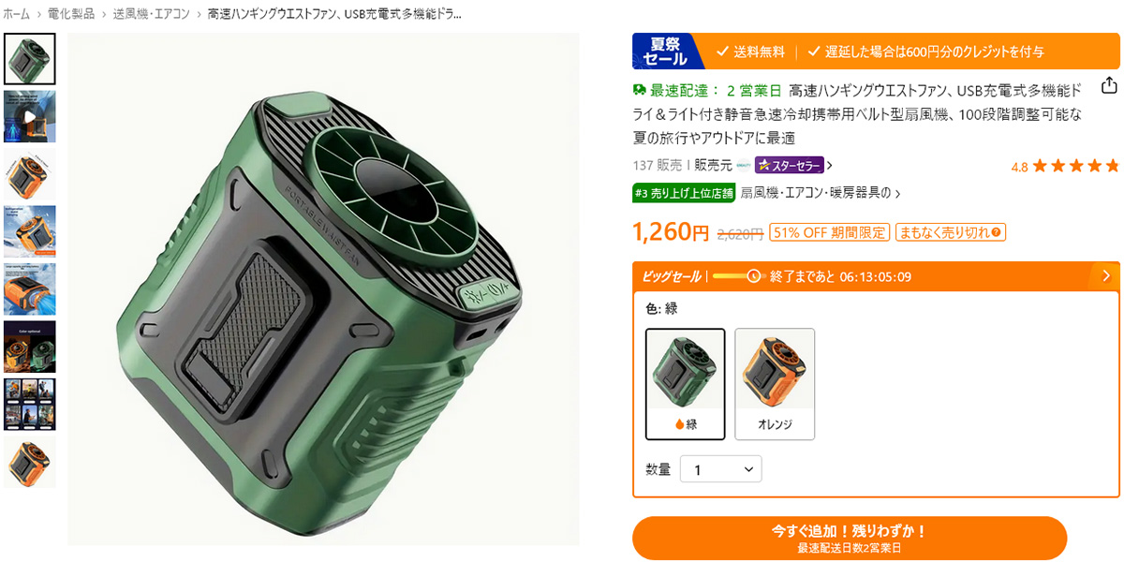The width and height of the screenshot is (1124, 562).
Task: Open the quantity dropdown
Action: (x=720, y=469)
